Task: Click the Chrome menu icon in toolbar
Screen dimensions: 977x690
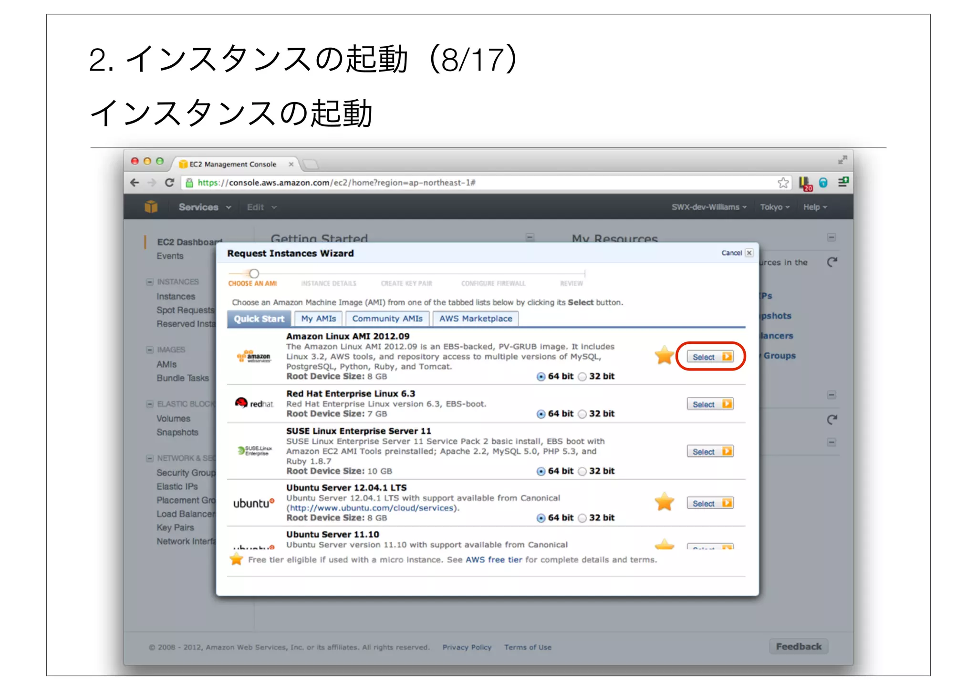Action: (843, 182)
